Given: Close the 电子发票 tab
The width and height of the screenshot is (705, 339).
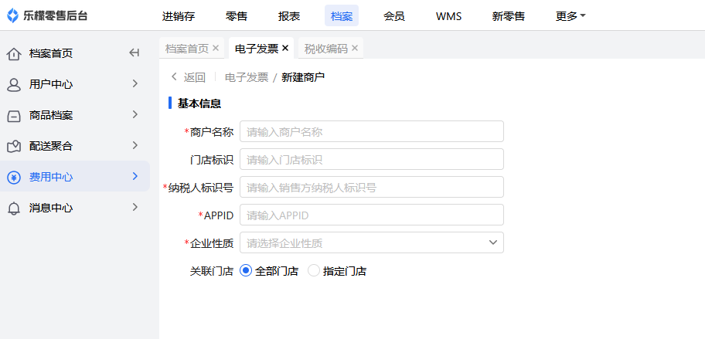Looking at the screenshot, I should tap(285, 48).
